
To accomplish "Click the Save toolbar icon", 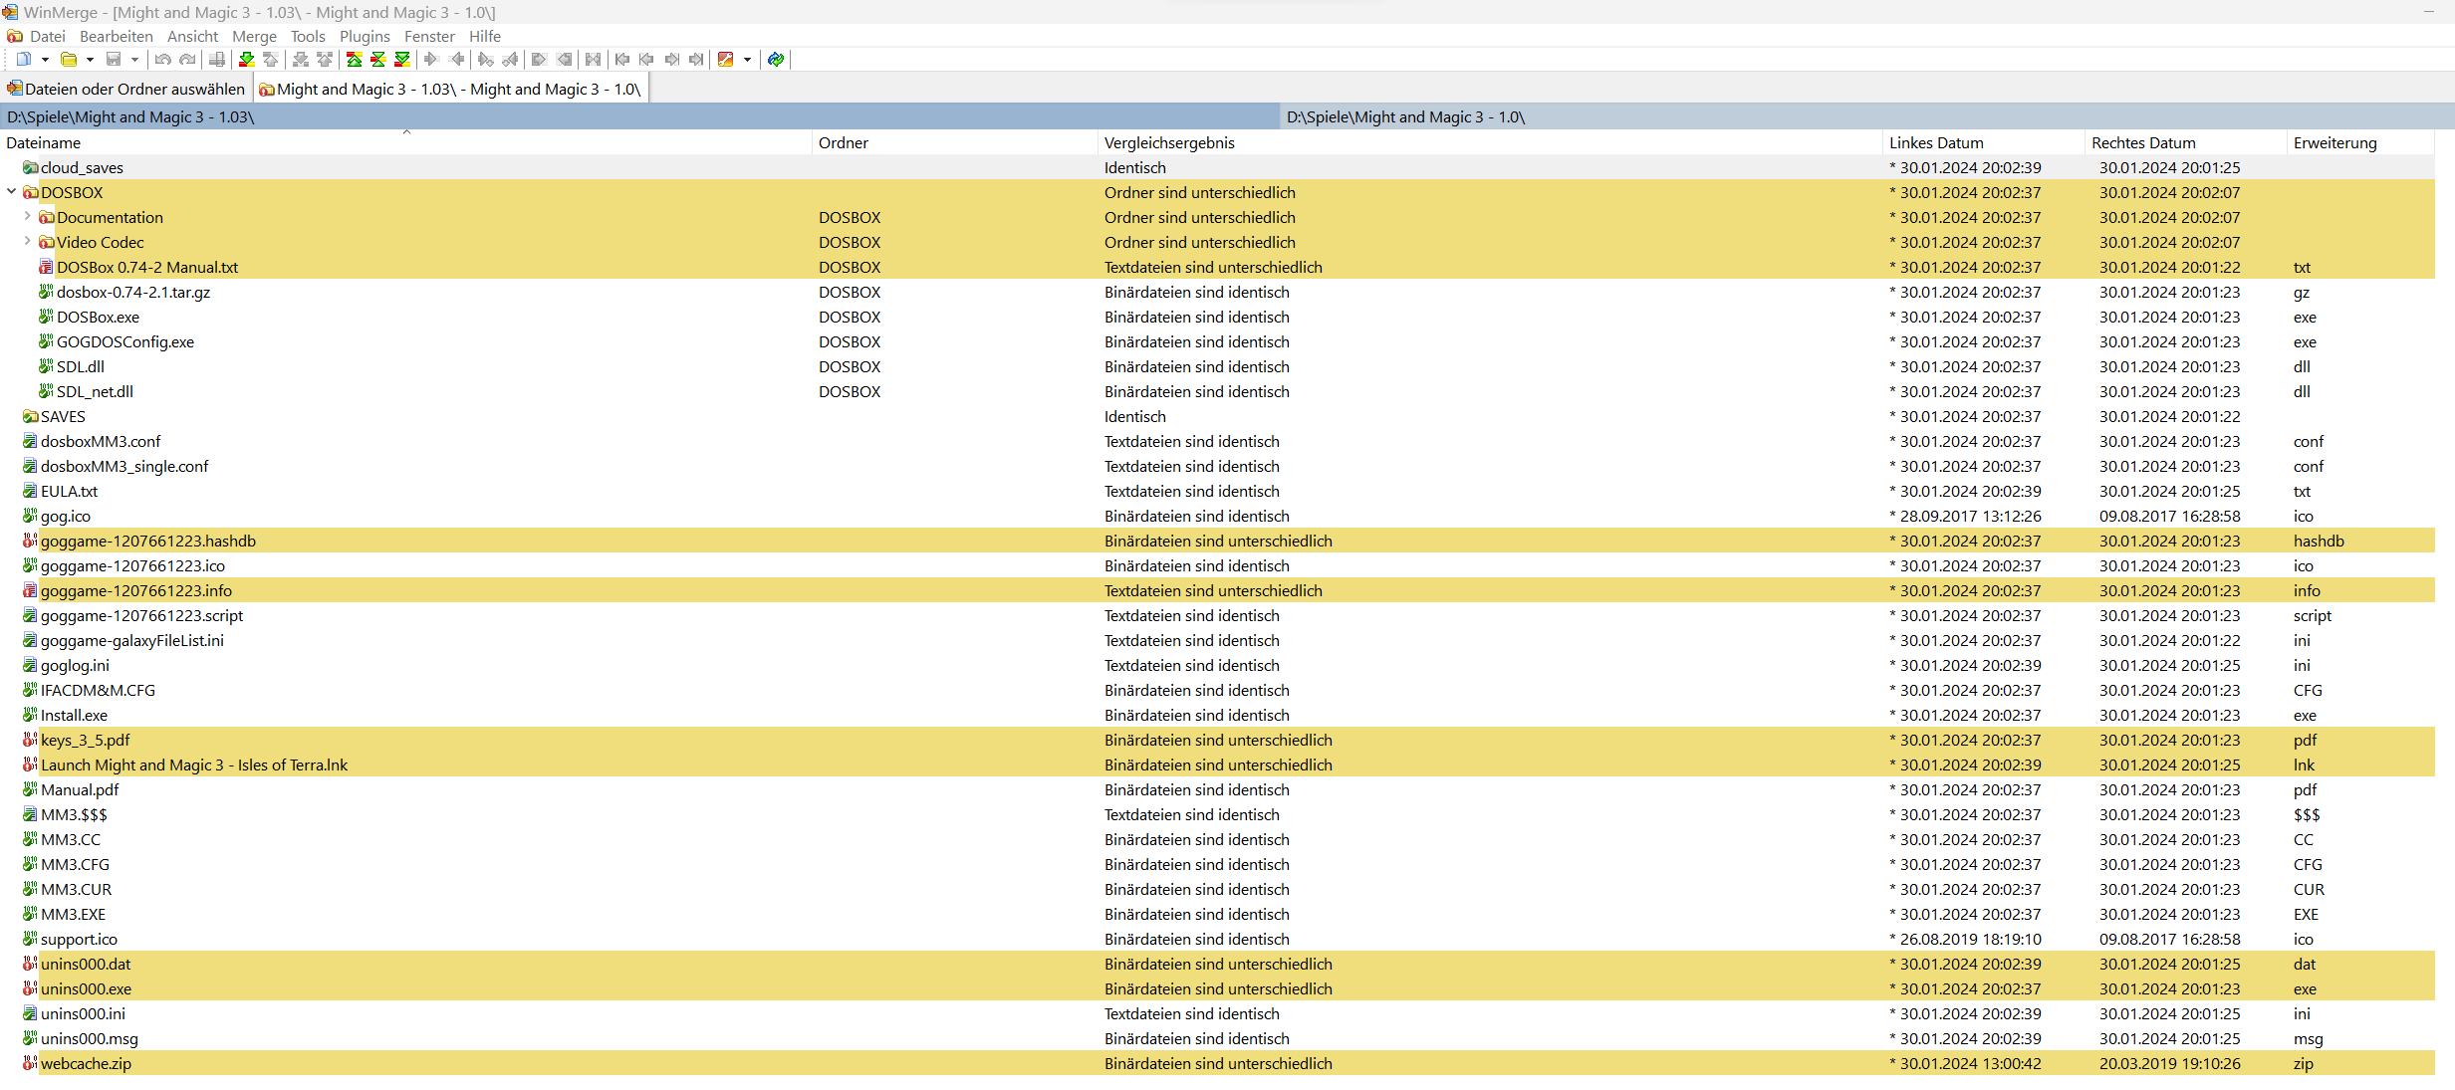I will (114, 60).
